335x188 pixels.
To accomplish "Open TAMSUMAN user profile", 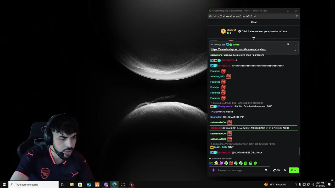I will [x=217, y=112].
